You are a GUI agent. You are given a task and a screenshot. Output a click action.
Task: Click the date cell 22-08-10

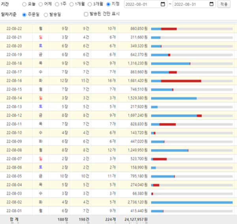(14, 133)
